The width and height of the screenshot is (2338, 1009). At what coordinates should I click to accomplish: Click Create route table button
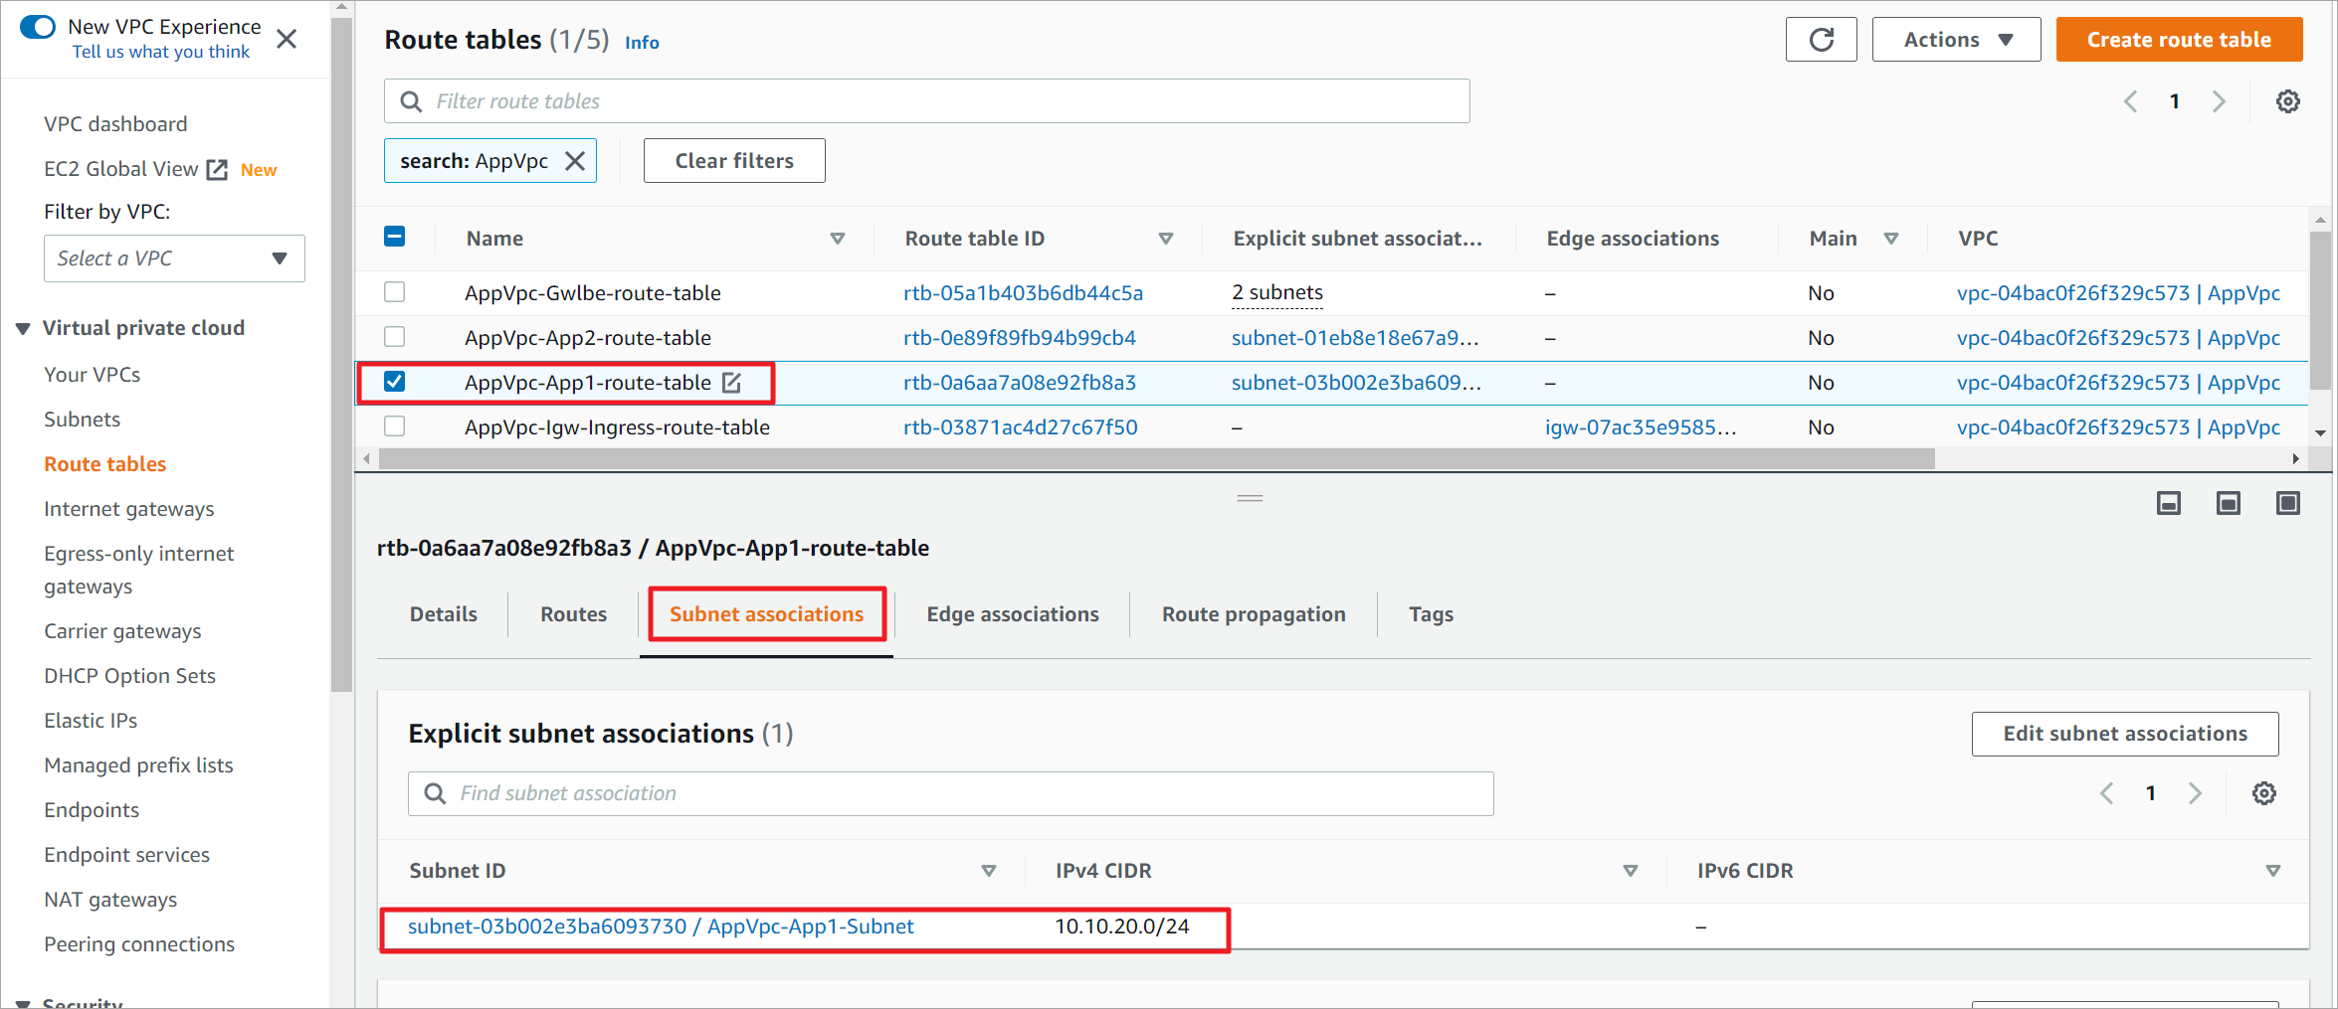pyautogui.click(x=2179, y=40)
